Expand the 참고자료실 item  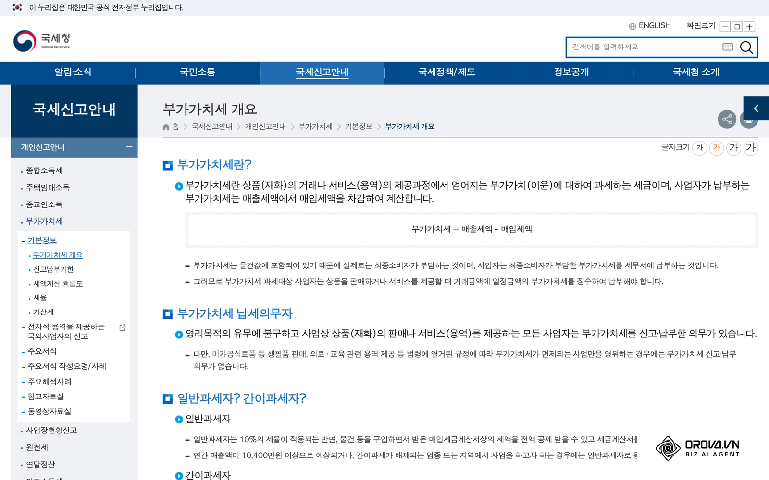[46, 396]
